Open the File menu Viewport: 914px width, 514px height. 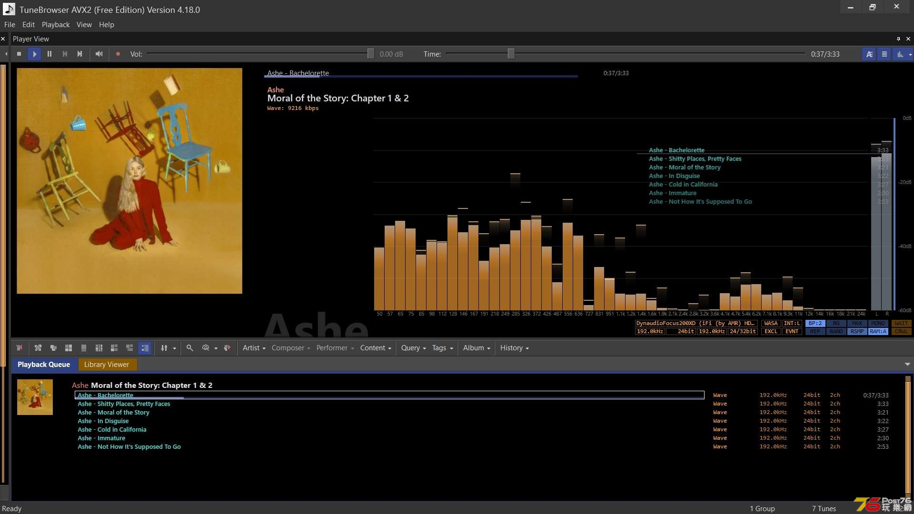(x=10, y=25)
